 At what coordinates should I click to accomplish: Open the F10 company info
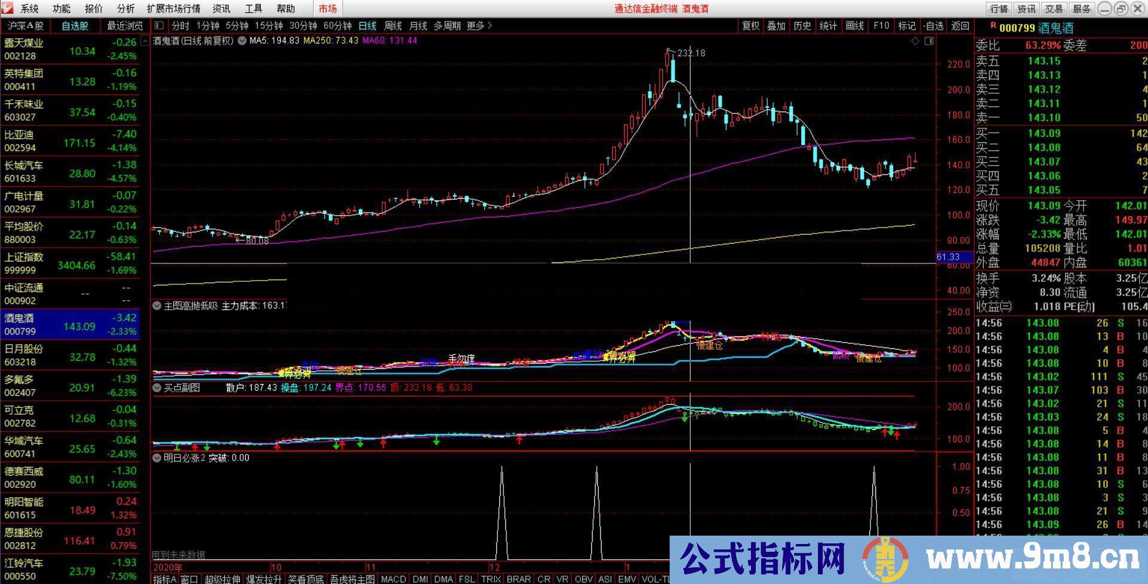pos(881,26)
